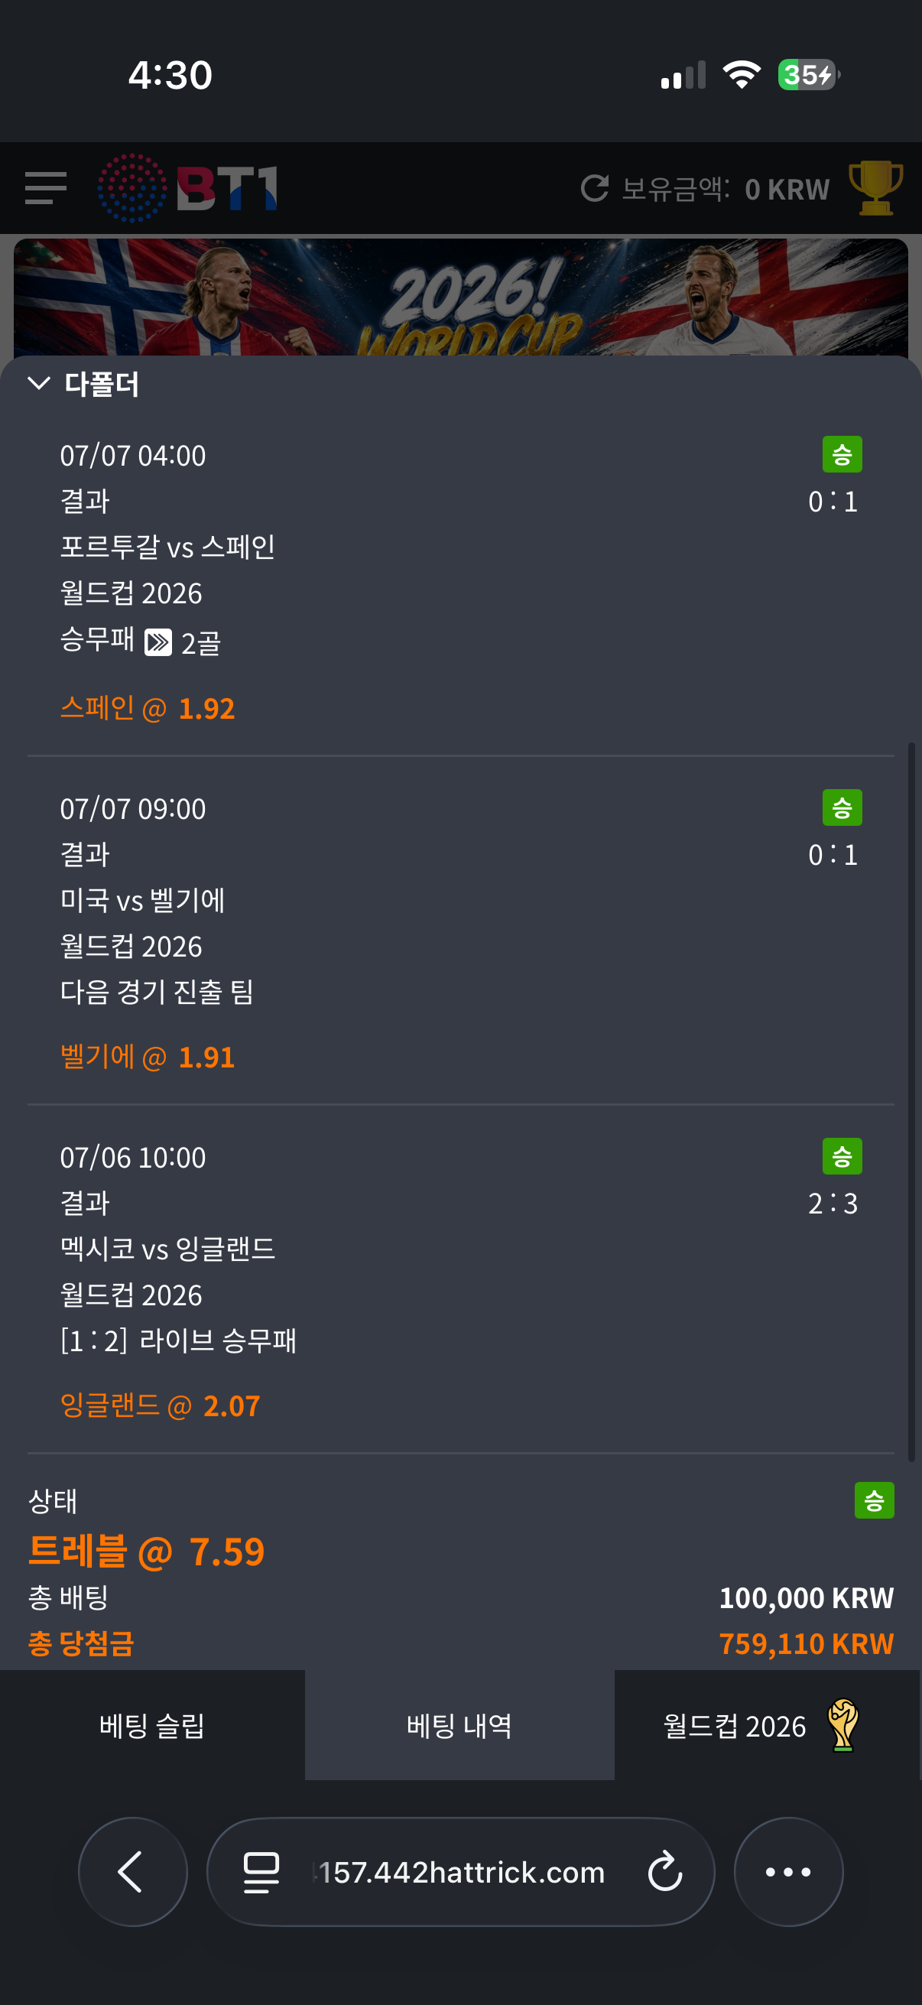Tap the 잉글랜드 @ 2.07 selection
Image resolution: width=922 pixels, height=2005 pixels.
161,1405
